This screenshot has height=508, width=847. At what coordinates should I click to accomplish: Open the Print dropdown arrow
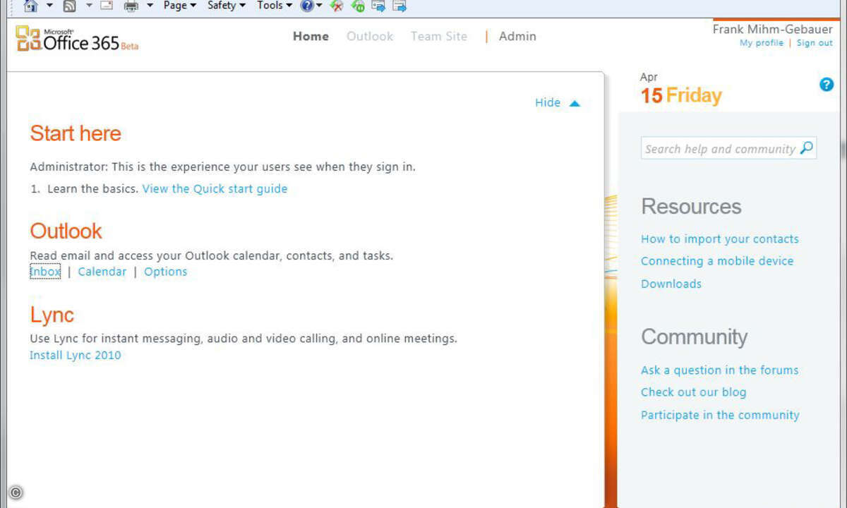point(150,6)
